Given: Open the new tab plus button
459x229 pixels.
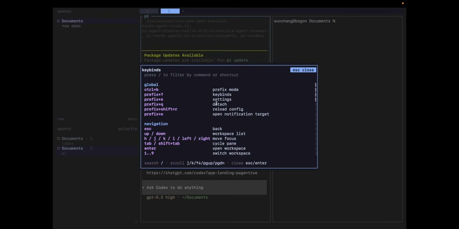Looking at the screenshot, I should point(183,11).
